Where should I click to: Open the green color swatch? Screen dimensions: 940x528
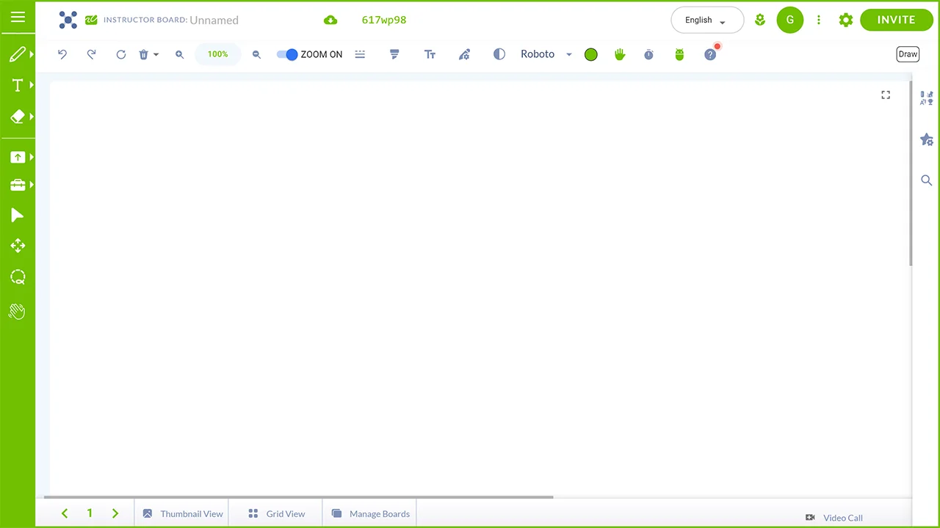tap(591, 54)
